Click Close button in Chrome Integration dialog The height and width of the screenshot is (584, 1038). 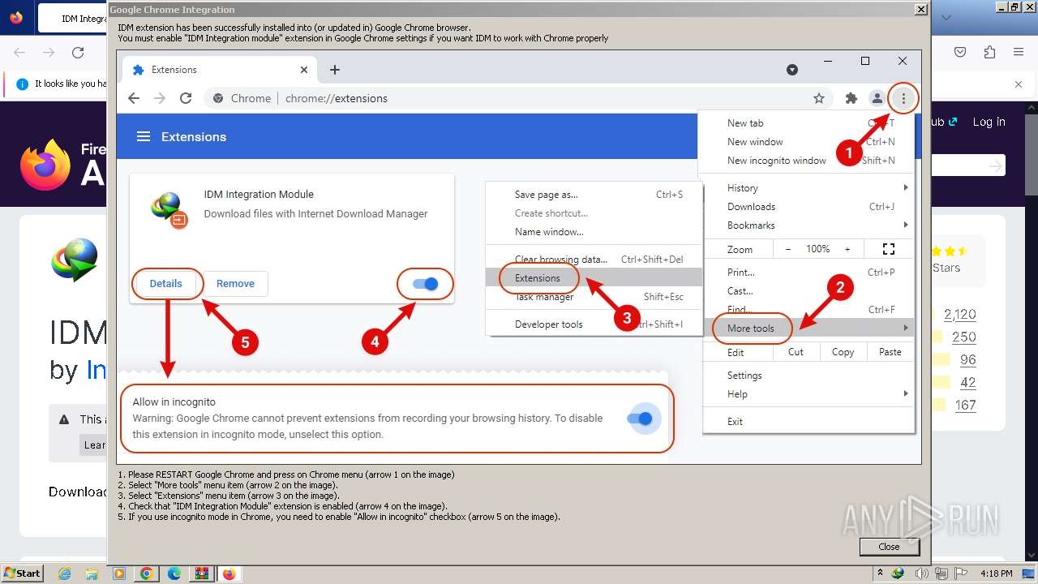coord(889,547)
